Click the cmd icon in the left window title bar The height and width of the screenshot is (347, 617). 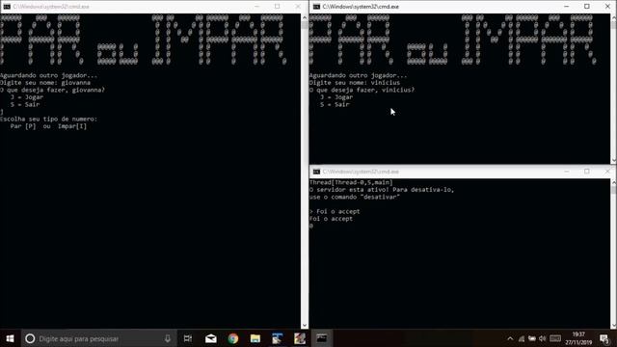tap(7, 7)
